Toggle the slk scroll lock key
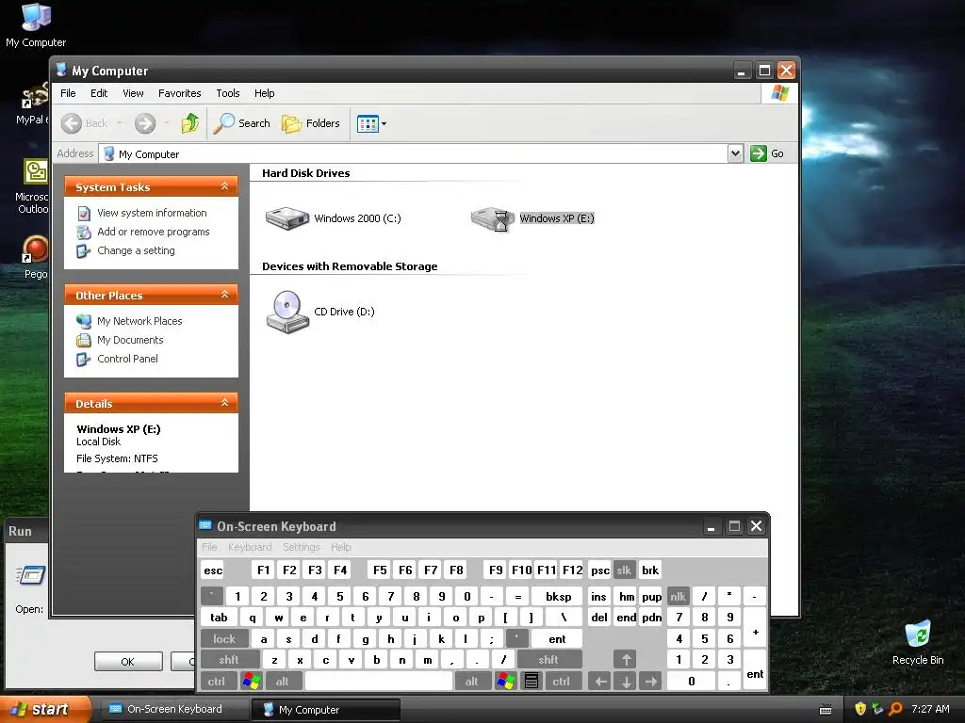This screenshot has height=723, width=965. (624, 570)
